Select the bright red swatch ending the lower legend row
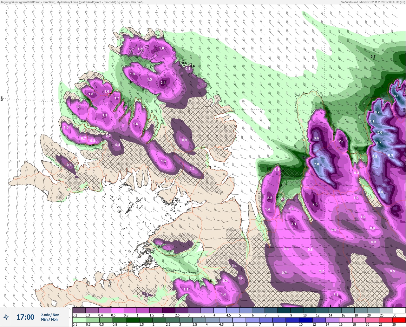406x327 pixels. 399,320
